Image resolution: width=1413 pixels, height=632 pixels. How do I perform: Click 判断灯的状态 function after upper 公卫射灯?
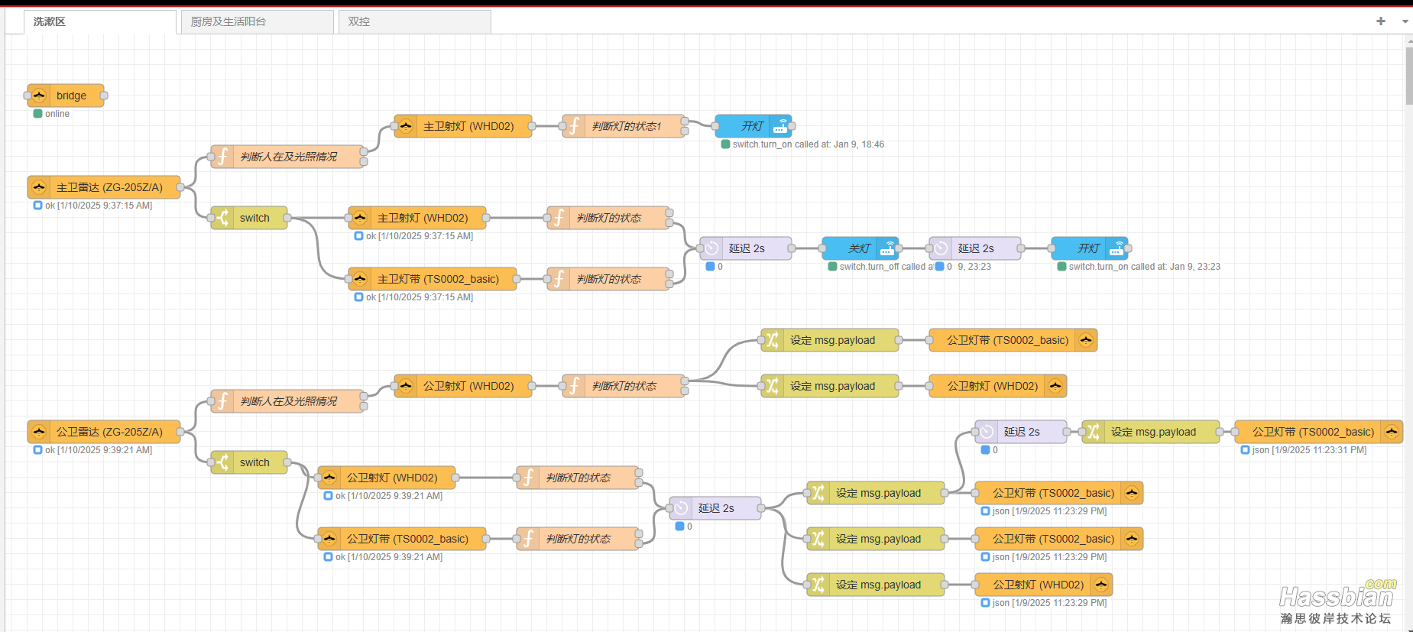(x=624, y=386)
